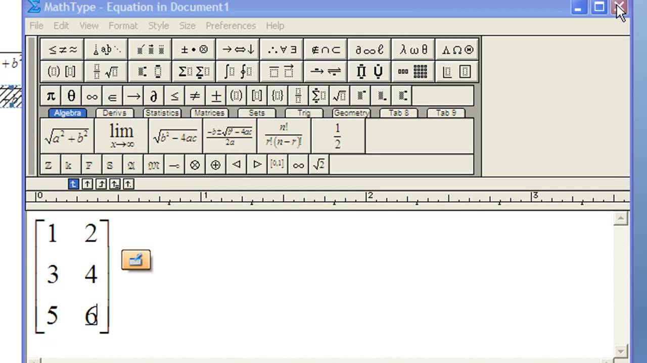This screenshot has height=363, width=647.
Task: Open the File menu
Action: [36, 25]
